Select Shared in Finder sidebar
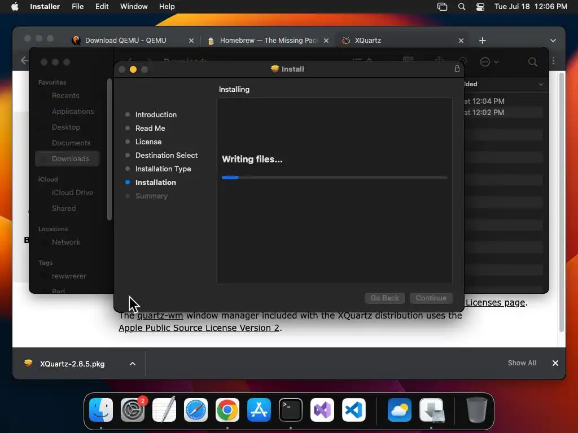 (63, 209)
